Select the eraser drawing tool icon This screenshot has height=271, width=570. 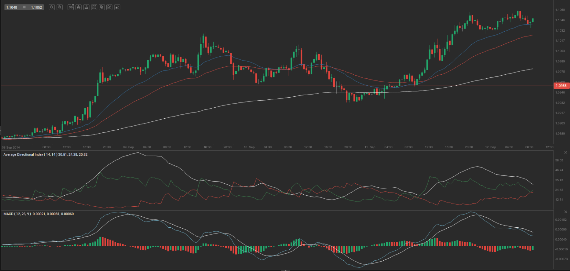[x=117, y=7]
